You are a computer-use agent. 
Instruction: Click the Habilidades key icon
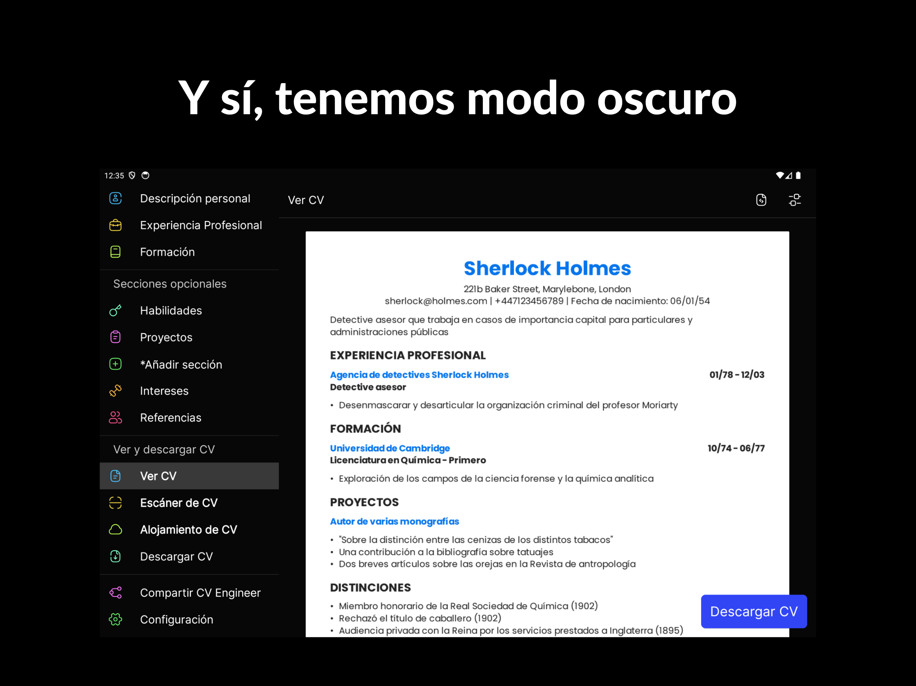[115, 310]
